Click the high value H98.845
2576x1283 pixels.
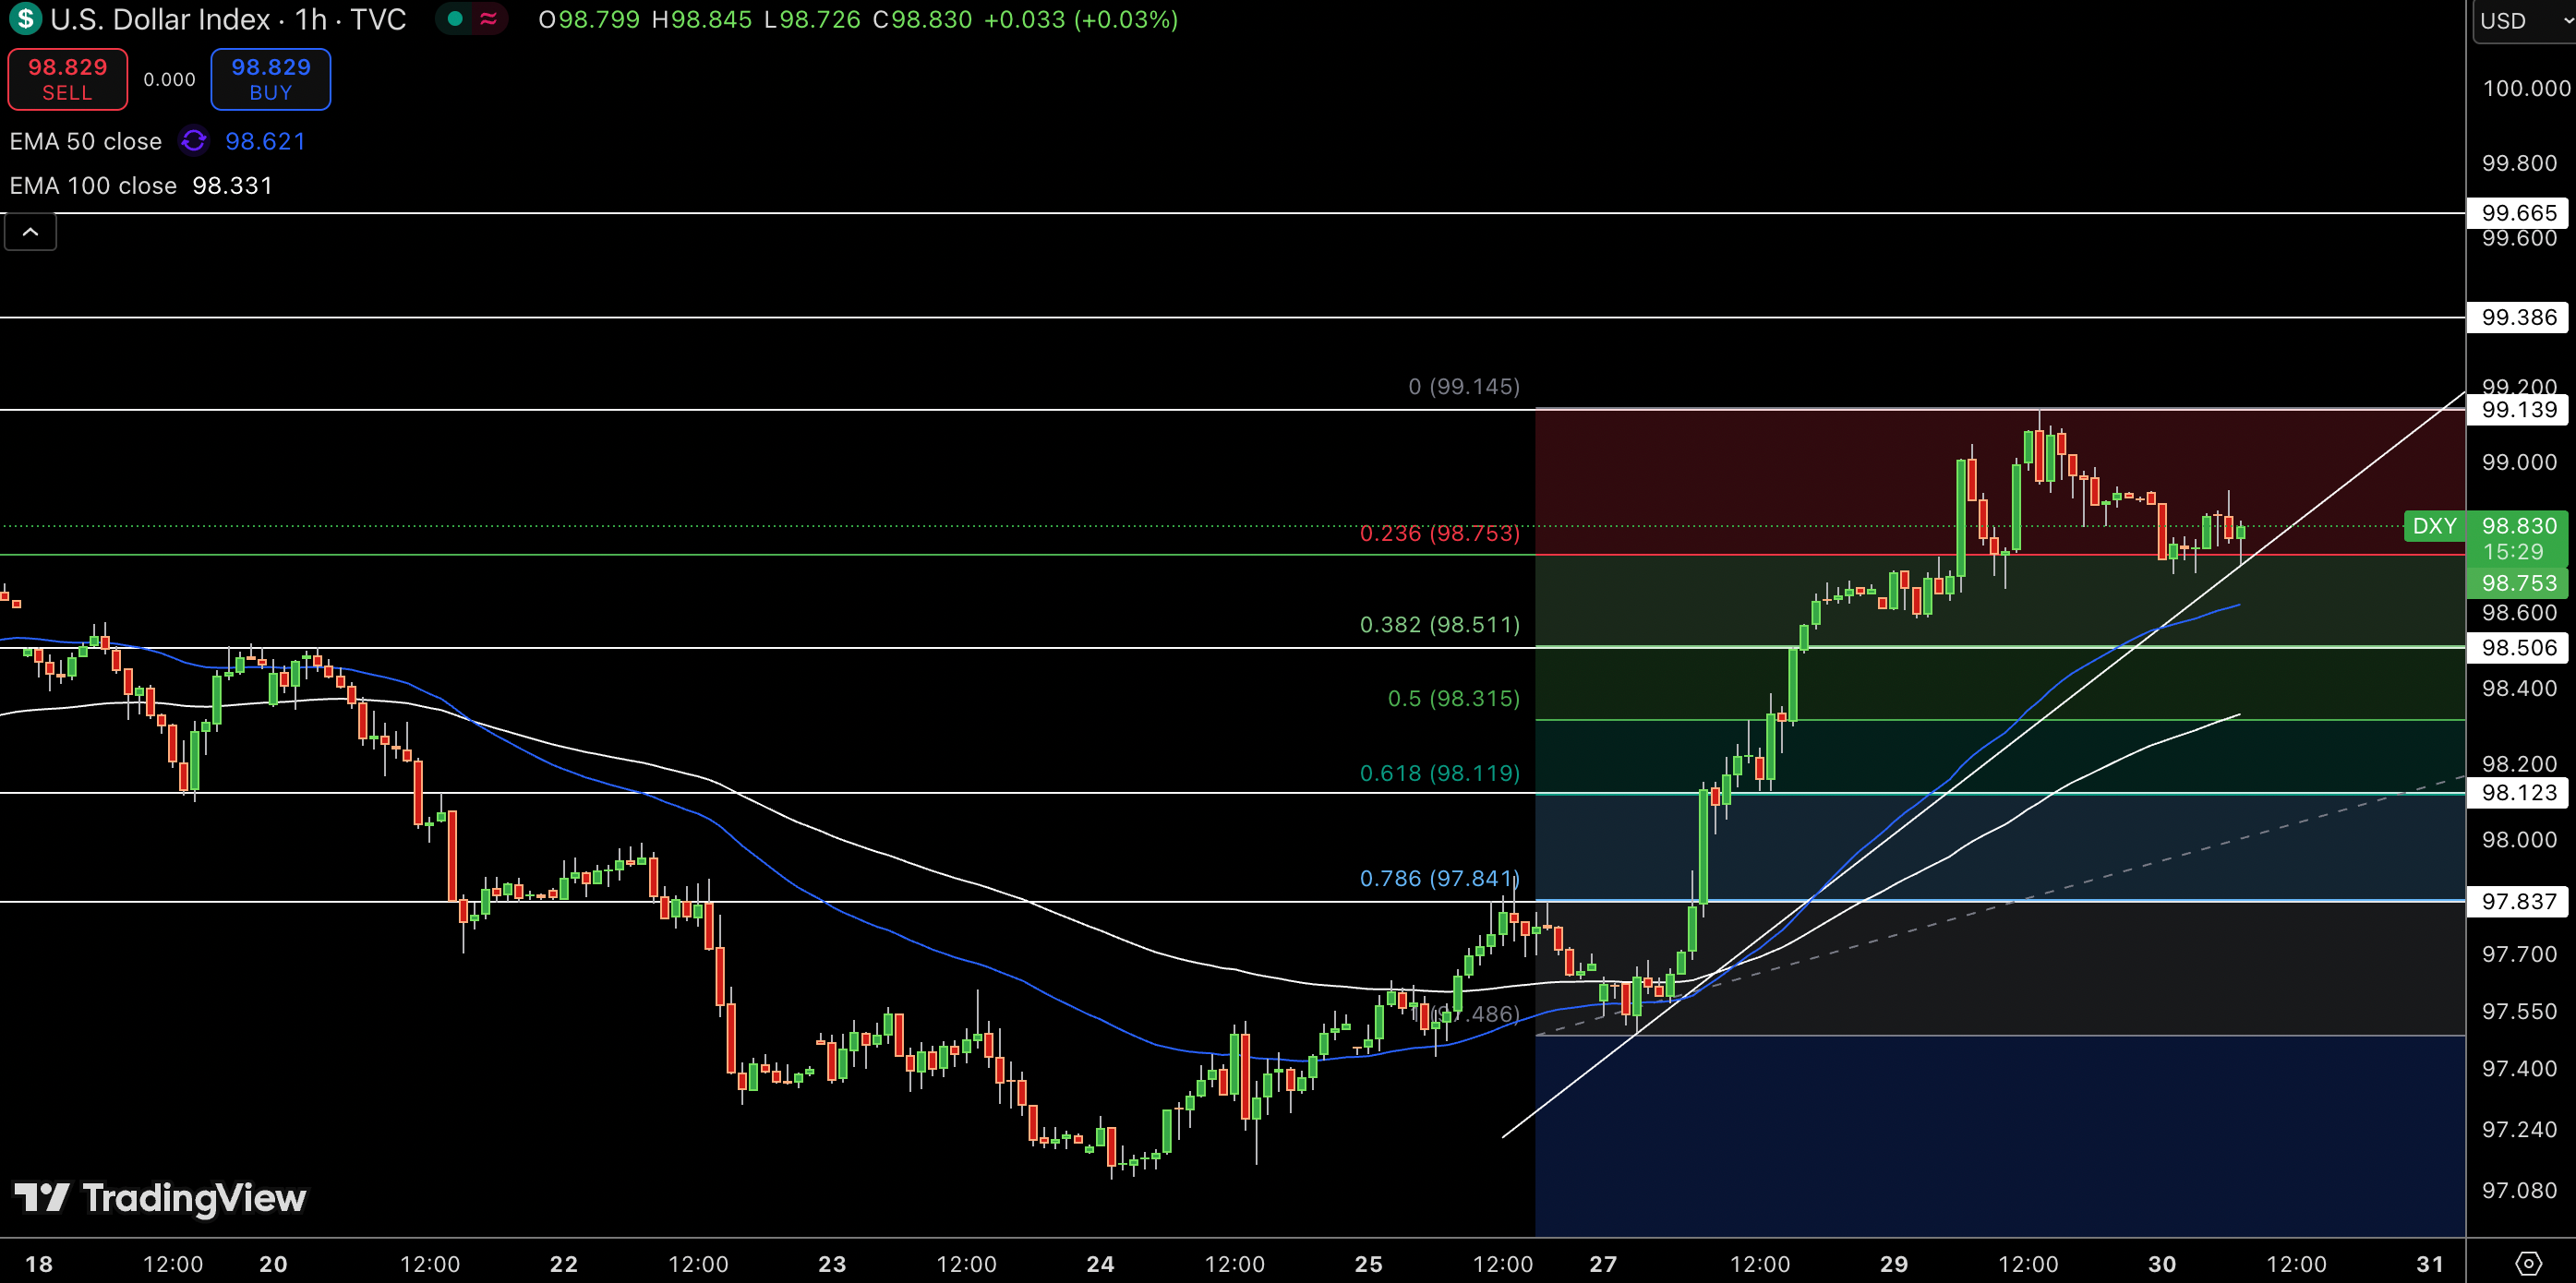point(702,19)
